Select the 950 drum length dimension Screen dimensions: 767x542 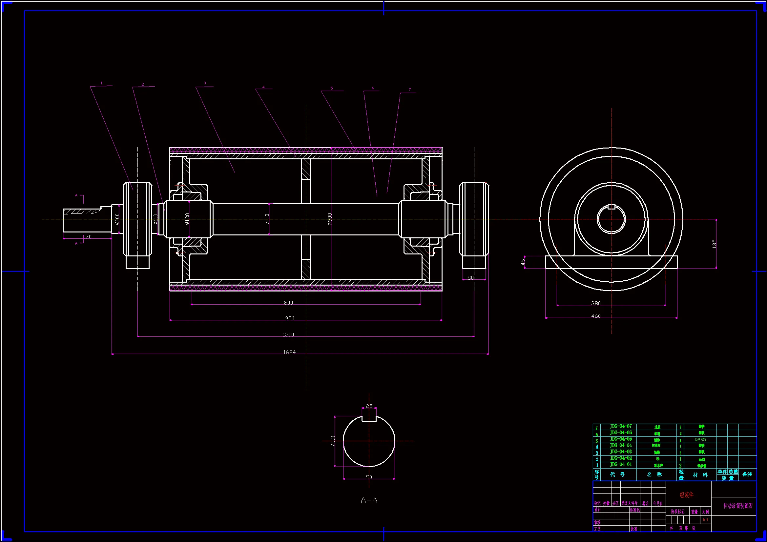[289, 318]
